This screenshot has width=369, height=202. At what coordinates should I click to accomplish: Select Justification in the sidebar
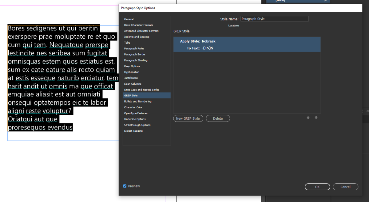pyautogui.click(x=131, y=78)
